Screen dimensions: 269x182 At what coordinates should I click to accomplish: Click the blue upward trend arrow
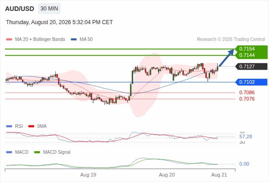tap(227, 57)
